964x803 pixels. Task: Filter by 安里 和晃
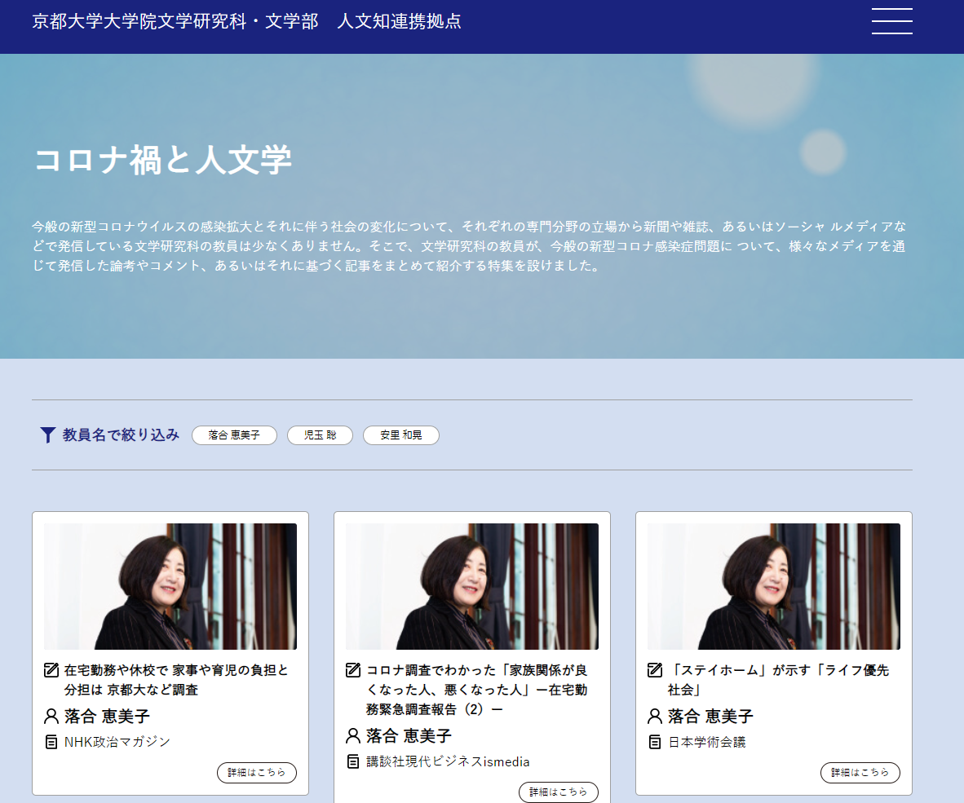[x=400, y=435]
